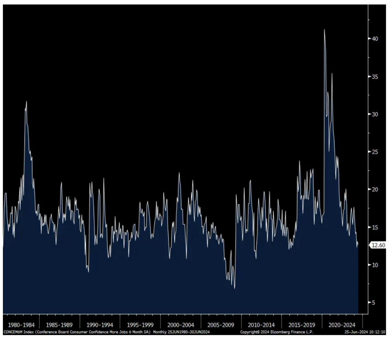
Task: Select the 35 y-axis tick label
Action: coord(375,77)
